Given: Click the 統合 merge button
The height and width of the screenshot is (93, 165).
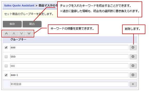Looking at the screenshot, I should tap(32, 24).
